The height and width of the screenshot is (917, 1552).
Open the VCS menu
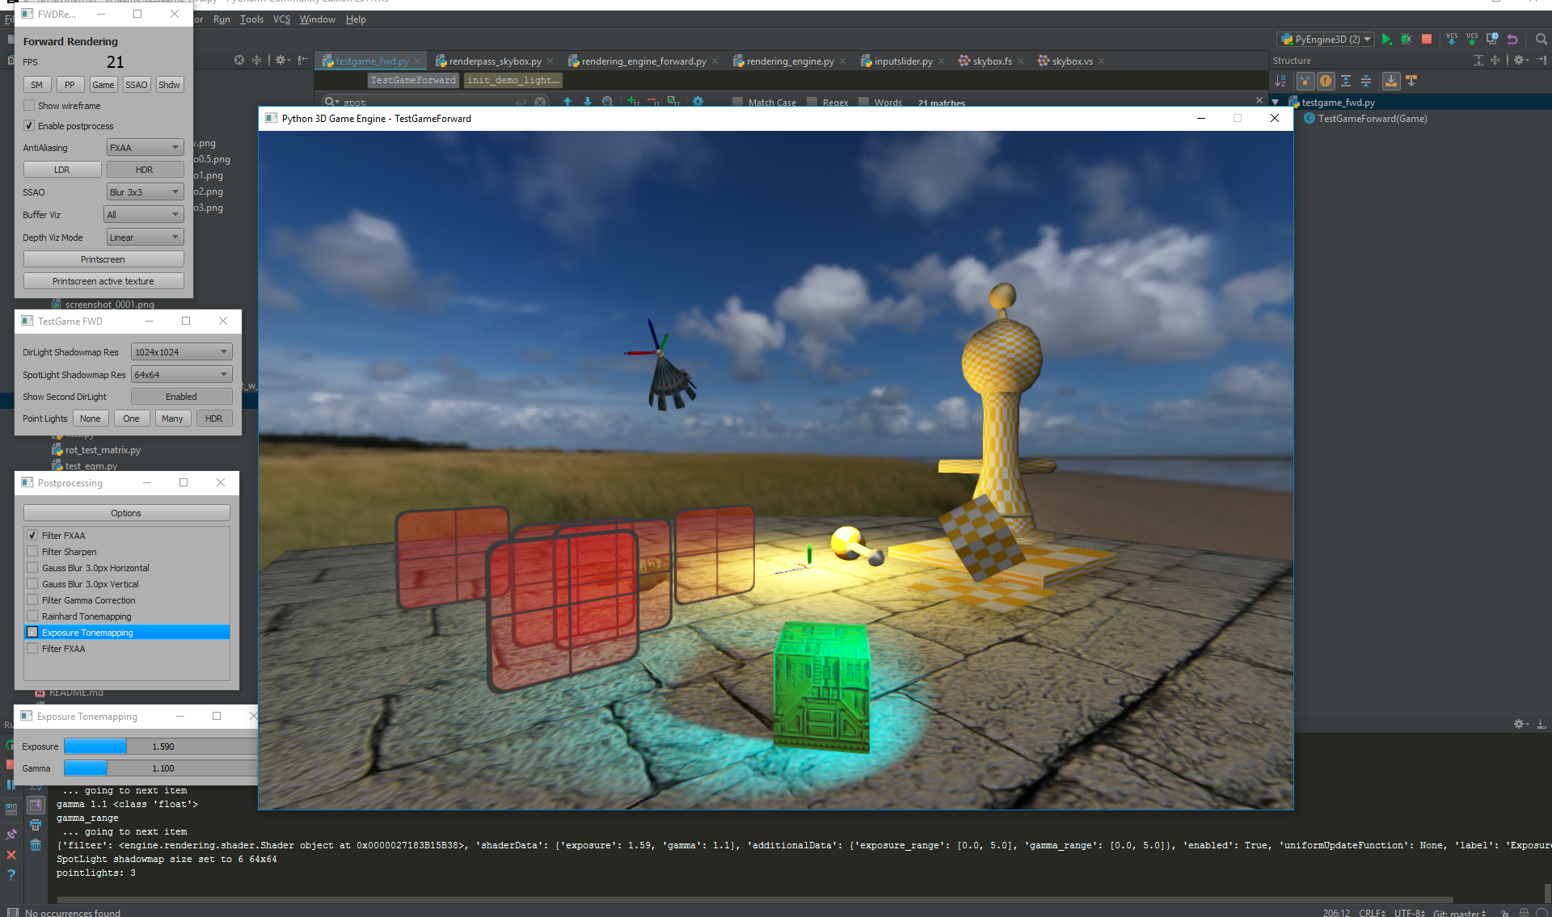(x=281, y=19)
